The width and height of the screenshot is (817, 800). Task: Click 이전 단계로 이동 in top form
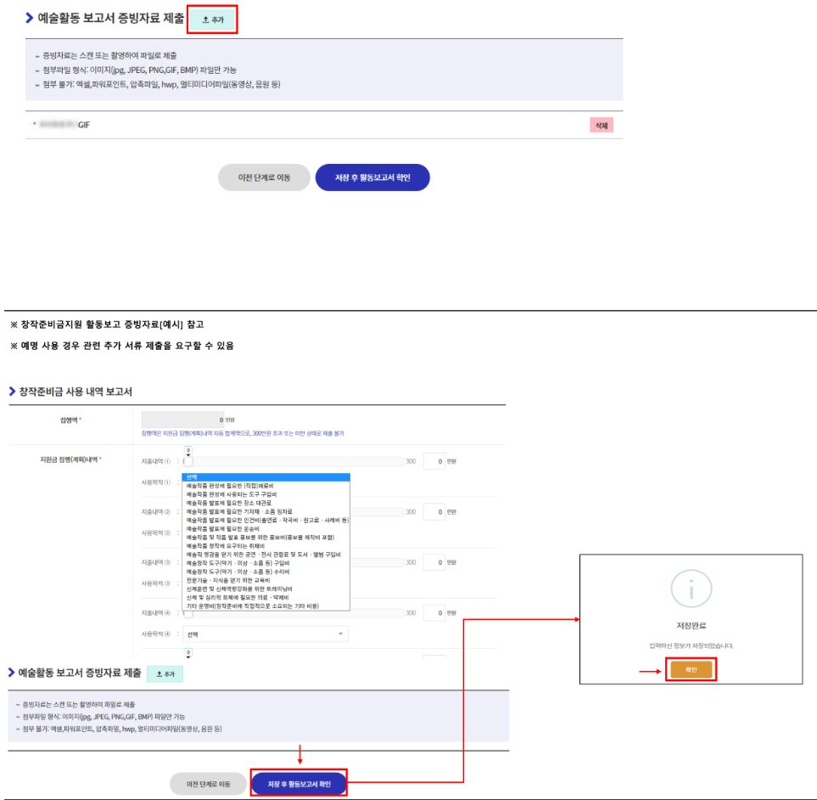266,177
